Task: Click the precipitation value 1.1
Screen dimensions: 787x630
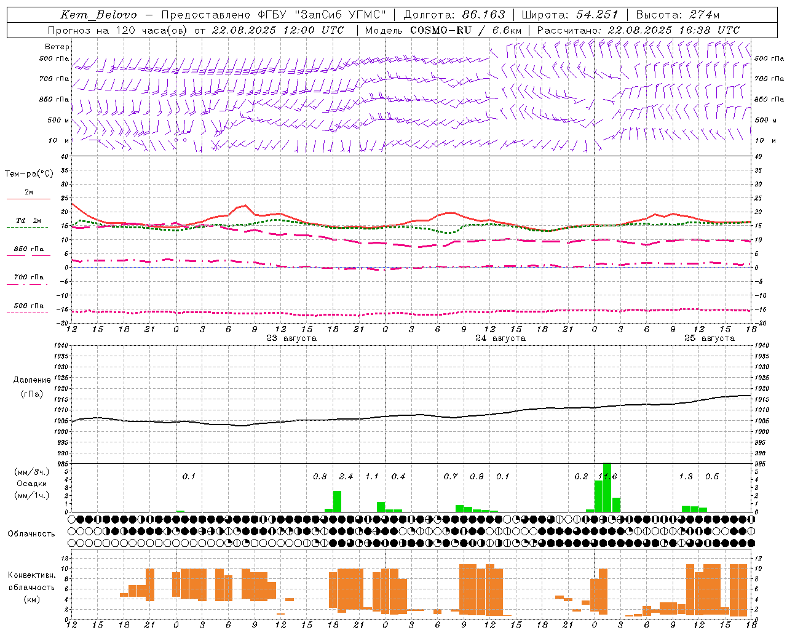Action: 372,477
